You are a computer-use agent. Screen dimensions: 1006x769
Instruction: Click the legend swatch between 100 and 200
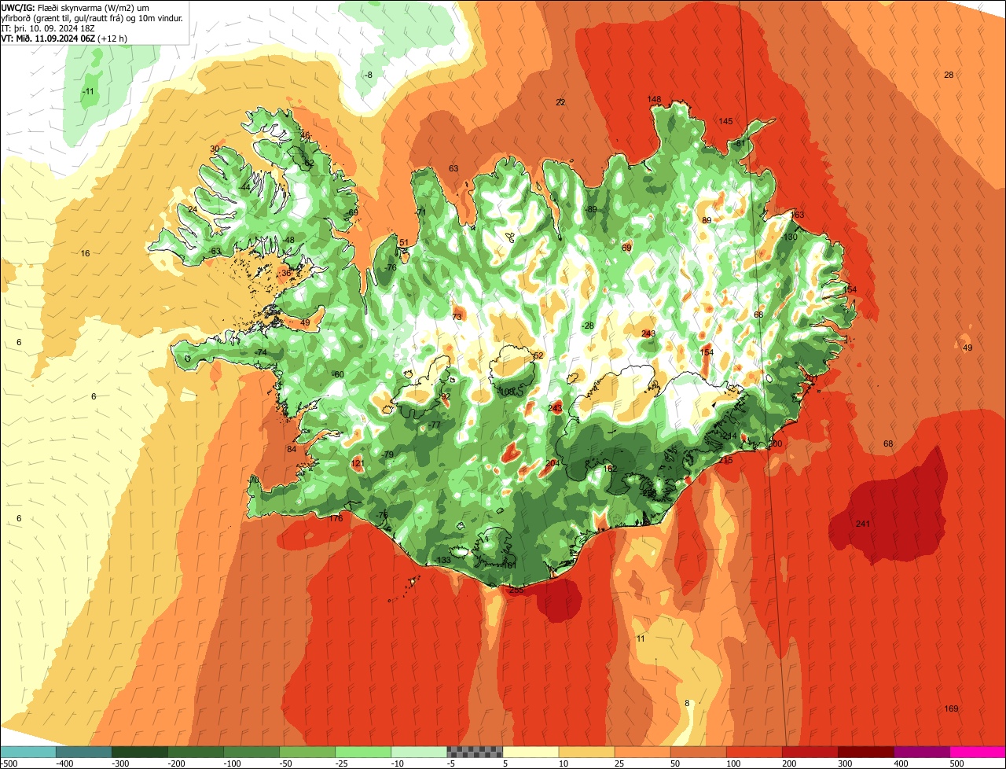(754, 752)
